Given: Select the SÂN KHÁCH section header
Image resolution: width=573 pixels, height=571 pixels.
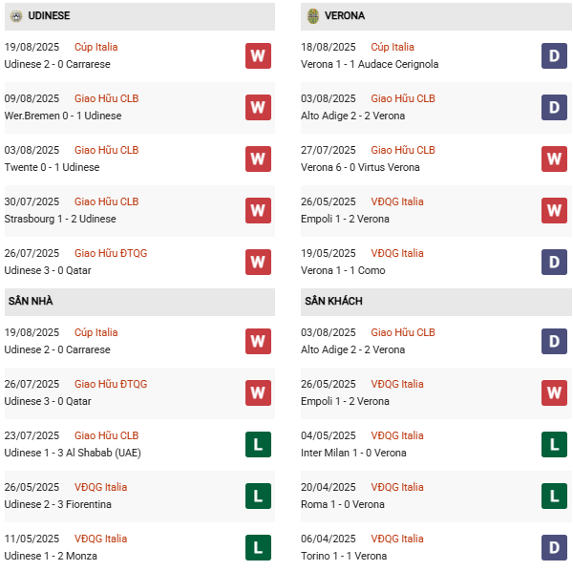Looking at the screenshot, I should (x=333, y=302).
